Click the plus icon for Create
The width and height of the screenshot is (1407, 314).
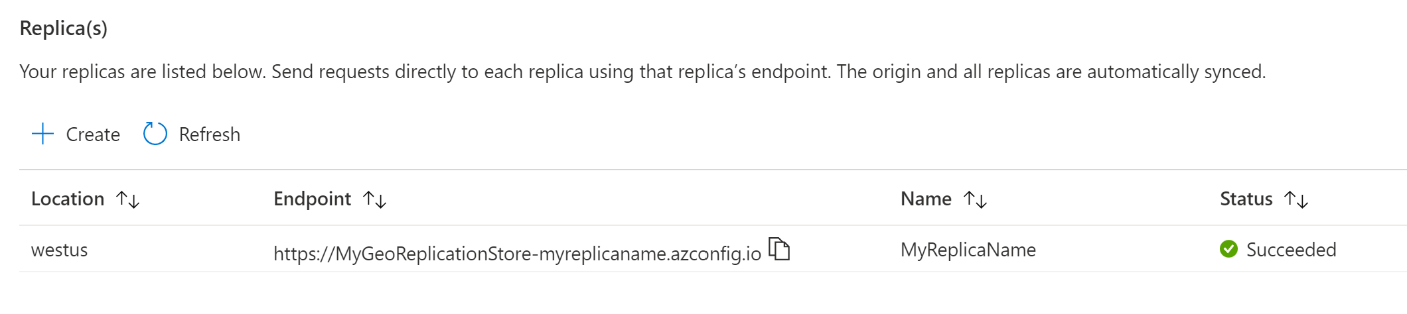43,134
